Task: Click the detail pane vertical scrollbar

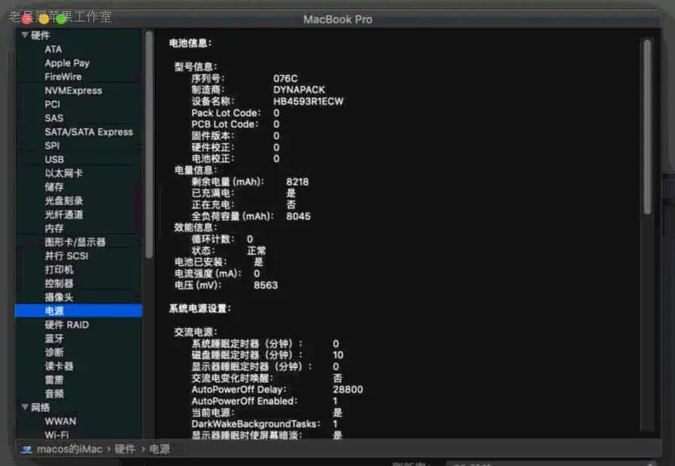Action: click(x=647, y=126)
